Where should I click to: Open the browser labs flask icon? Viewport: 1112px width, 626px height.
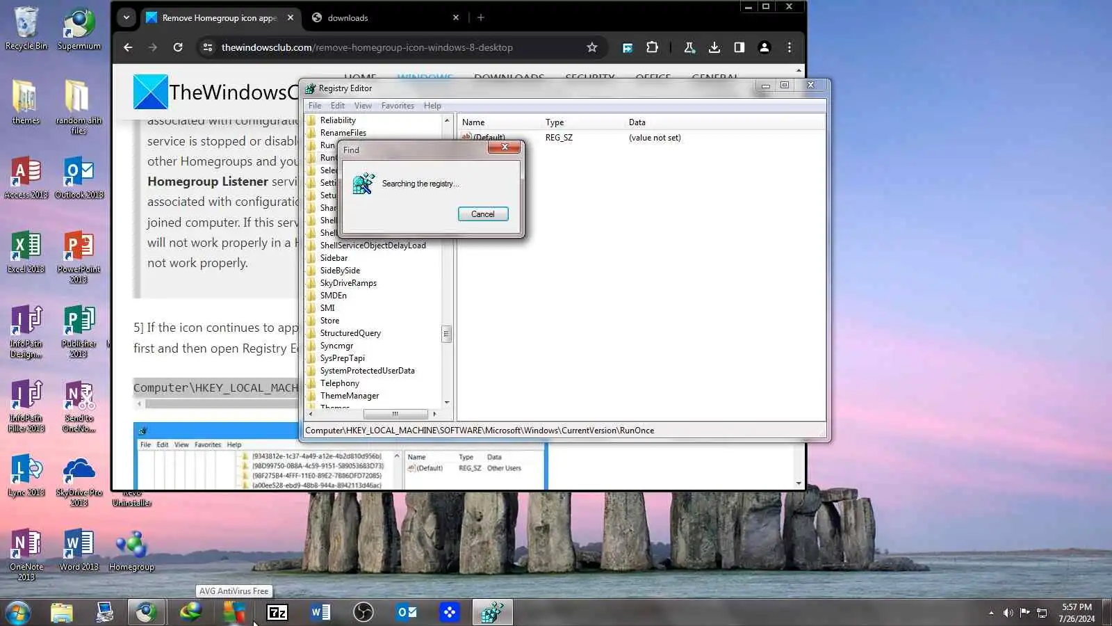click(689, 47)
